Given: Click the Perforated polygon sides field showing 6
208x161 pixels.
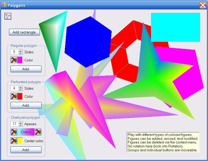Looking at the screenshot, I should 15,88.
